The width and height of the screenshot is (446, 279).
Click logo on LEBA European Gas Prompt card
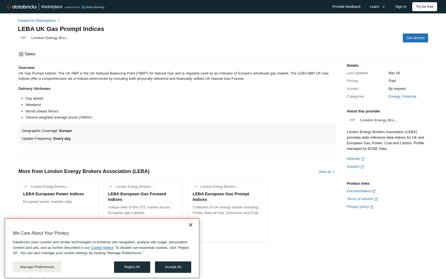195,187
